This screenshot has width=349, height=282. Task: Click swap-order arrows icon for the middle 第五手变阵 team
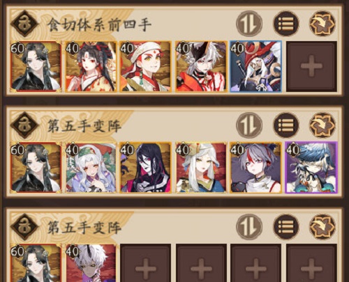249,125
